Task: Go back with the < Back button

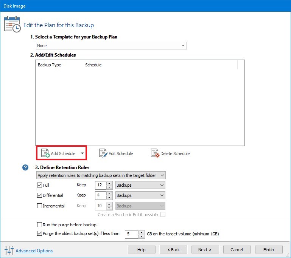Action: 173,250
